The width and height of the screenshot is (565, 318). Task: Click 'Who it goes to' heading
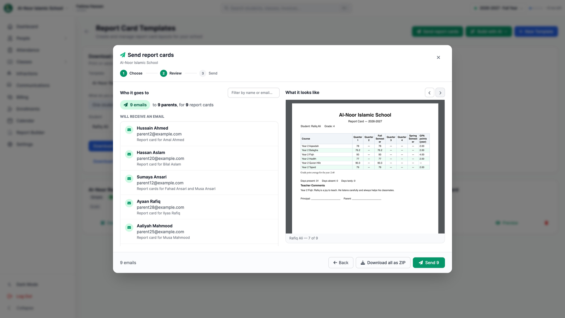point(134,93)
